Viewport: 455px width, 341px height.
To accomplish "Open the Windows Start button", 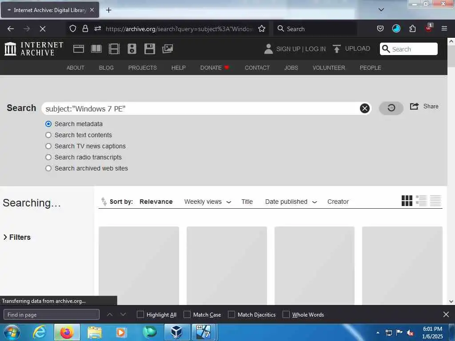I will (x=12, y=332).
